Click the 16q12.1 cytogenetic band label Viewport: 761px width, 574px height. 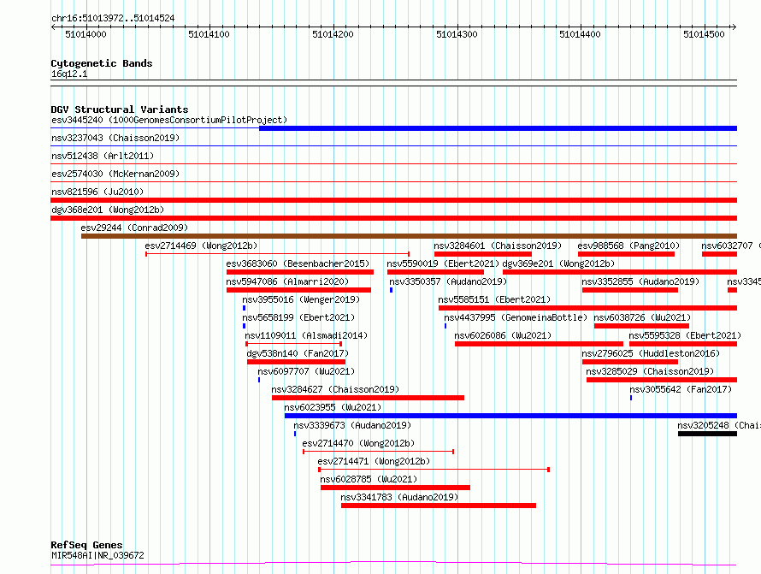(x=69, y=74)
